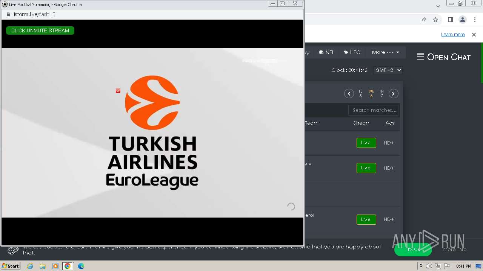The image size is (483, 271).
Task: Click the 8:41 PM taskbar clock
Action: point(463,266)
